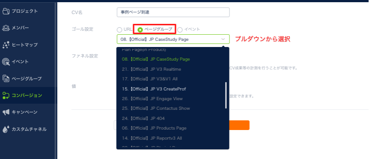Image resolution: width=369 pixels, height=159 pixels.
Task: Select the URL goal radio button
Action: click(119, 30)
